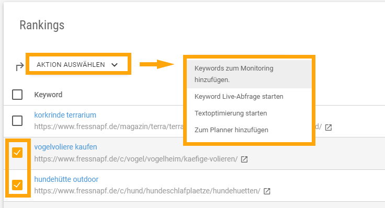Image resolution: width=385 pixels, height=208 pixels.
Task: Uncheck the hundehütte outdoor checkbox
Action: coord(17,184)
